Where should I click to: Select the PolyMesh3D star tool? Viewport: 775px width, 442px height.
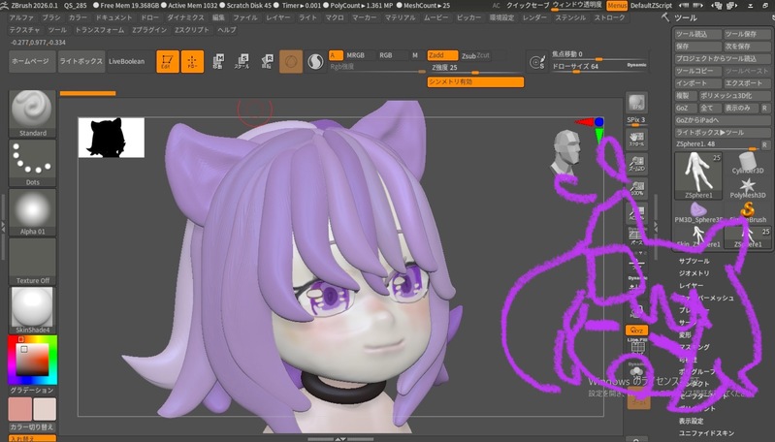click(748, 188)
